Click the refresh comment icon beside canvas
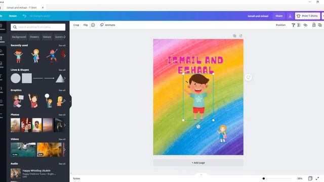The height and width of the screenshot is (182, 324). coord(249,77)
